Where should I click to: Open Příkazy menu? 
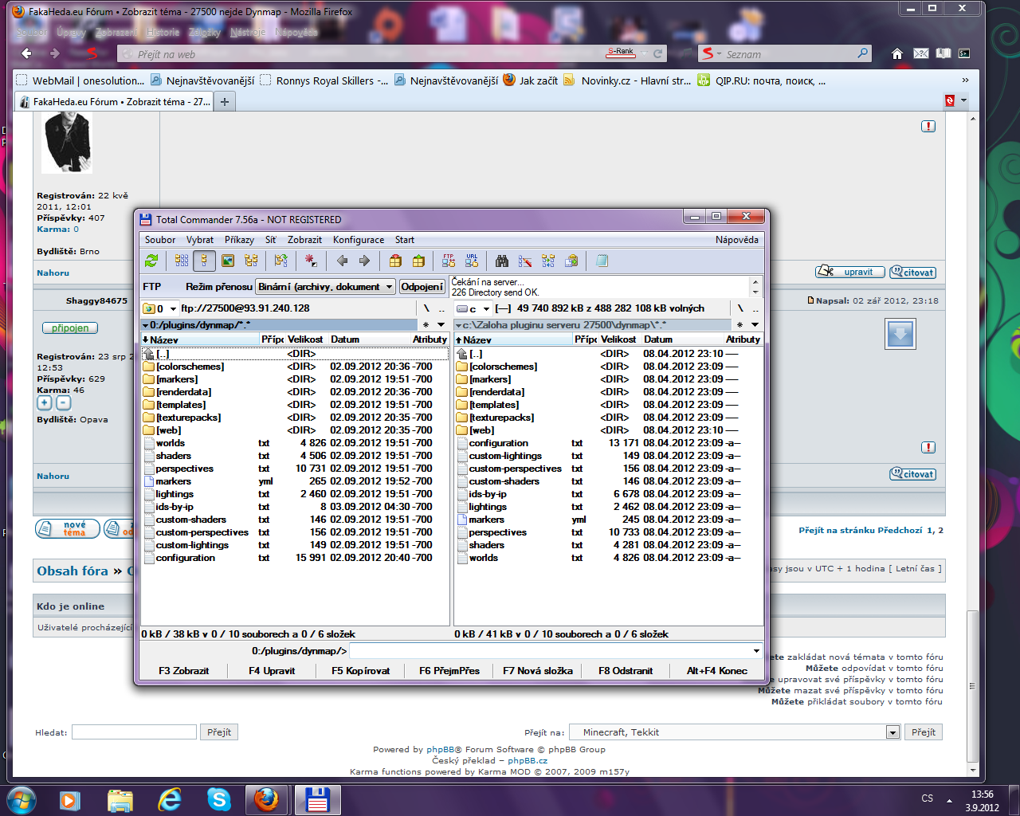click(239, 240)
